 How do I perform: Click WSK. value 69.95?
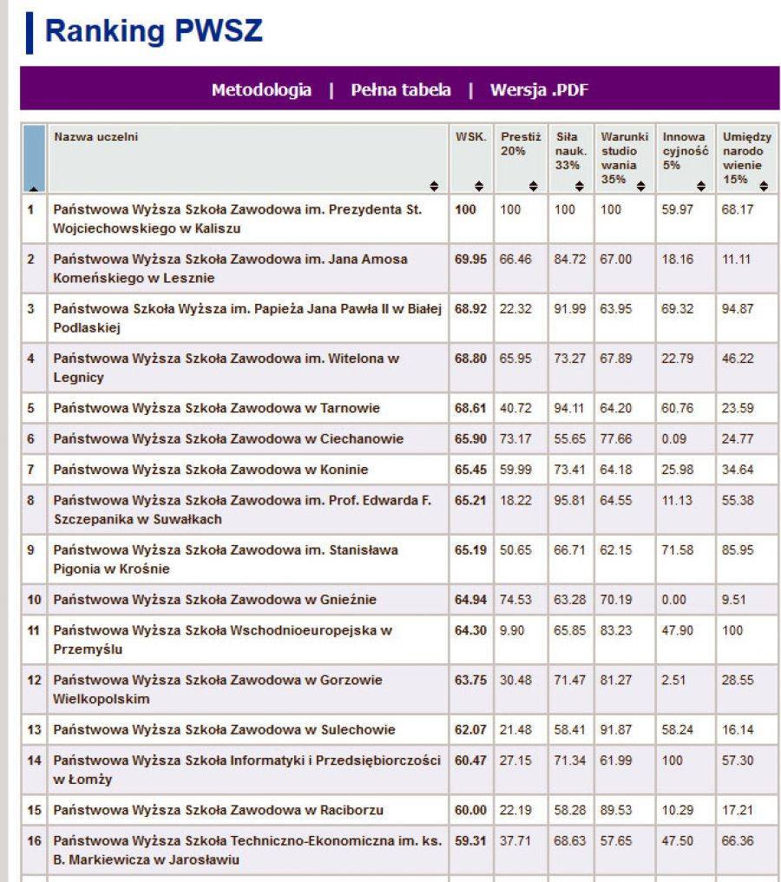point(470,260)
